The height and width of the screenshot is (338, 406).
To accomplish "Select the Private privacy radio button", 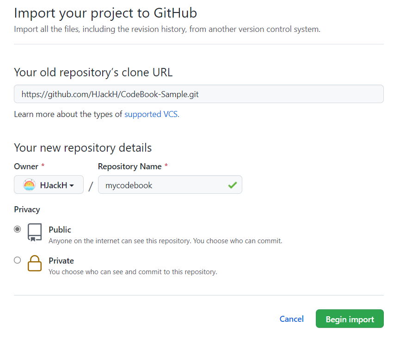I will click(18, 260).
